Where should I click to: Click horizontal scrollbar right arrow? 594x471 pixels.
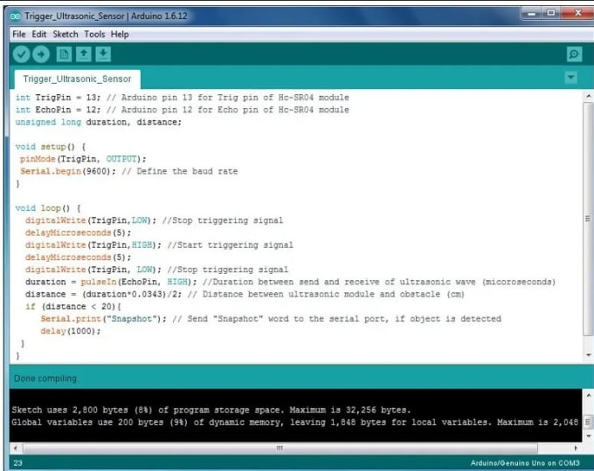576,448
